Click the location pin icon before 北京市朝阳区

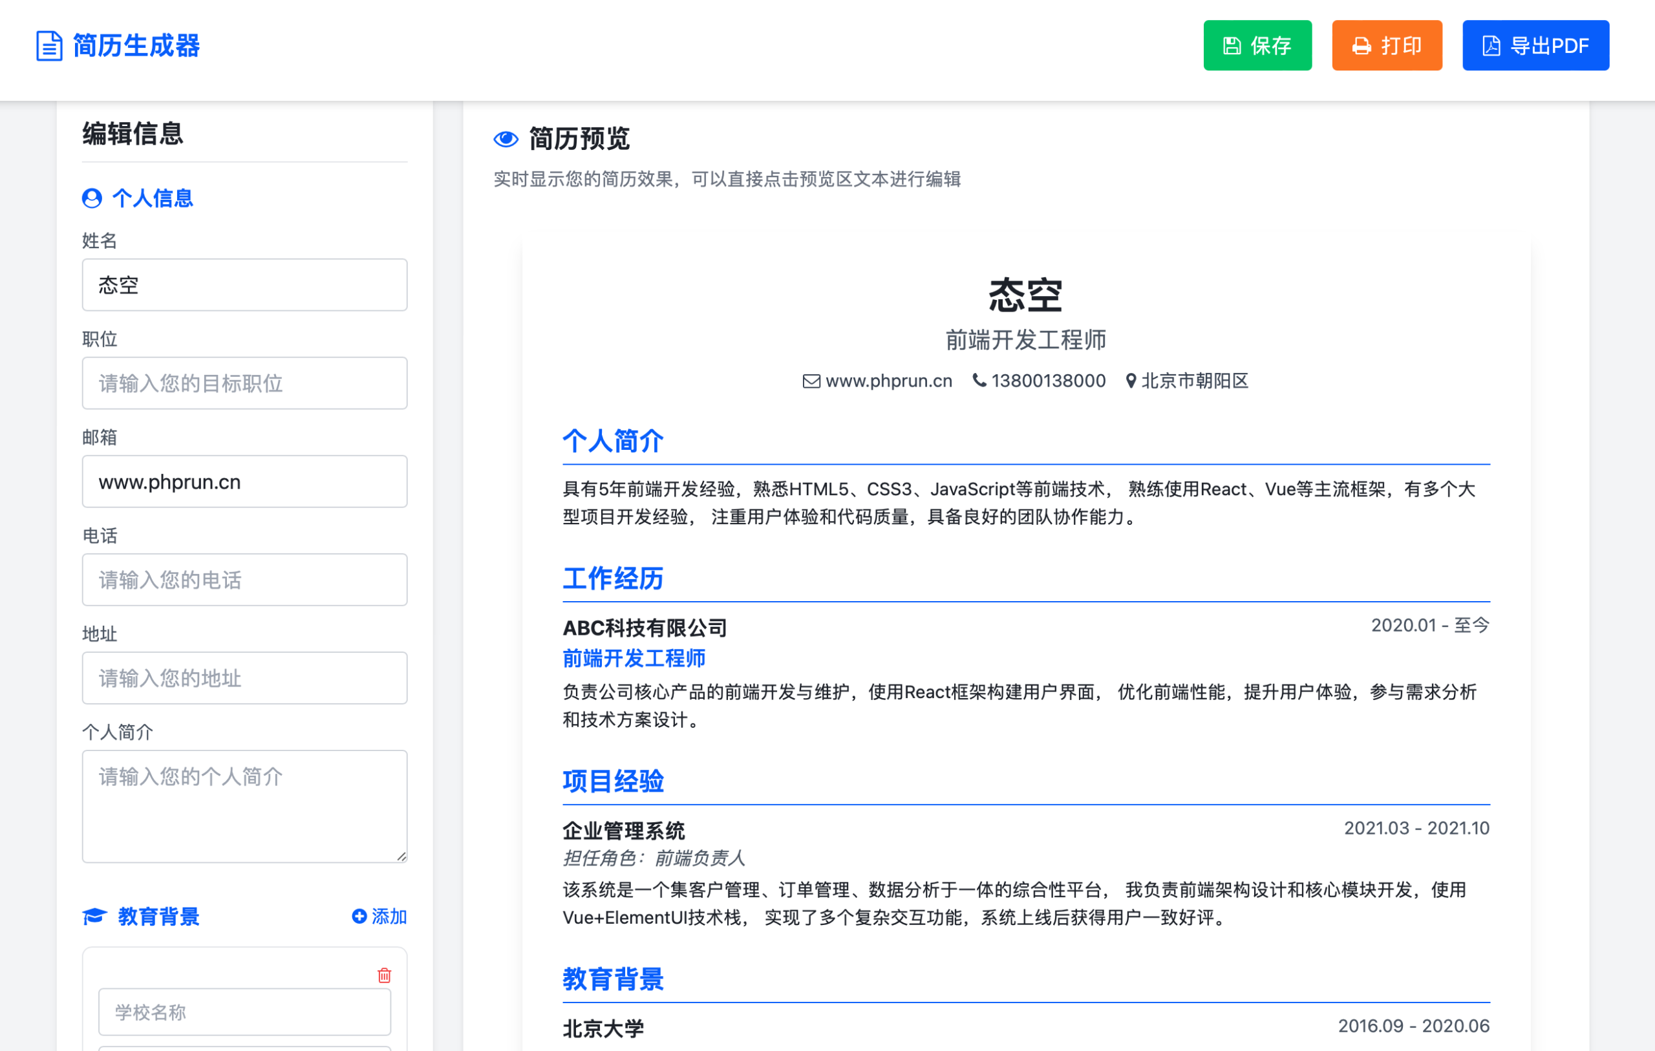[1131, 381]
